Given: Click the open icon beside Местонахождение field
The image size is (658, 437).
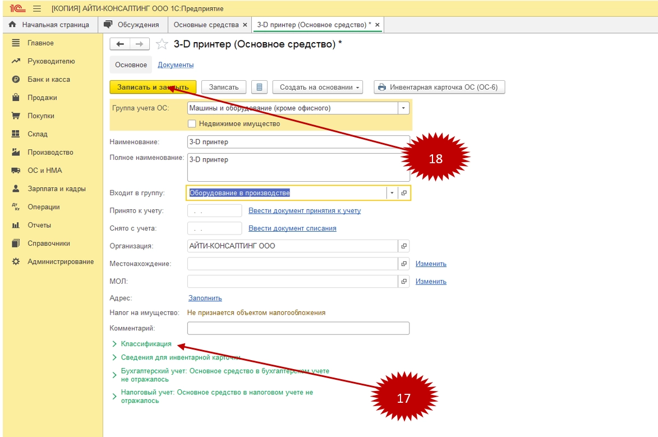Looking at the screenshot, I should point(404,264).
